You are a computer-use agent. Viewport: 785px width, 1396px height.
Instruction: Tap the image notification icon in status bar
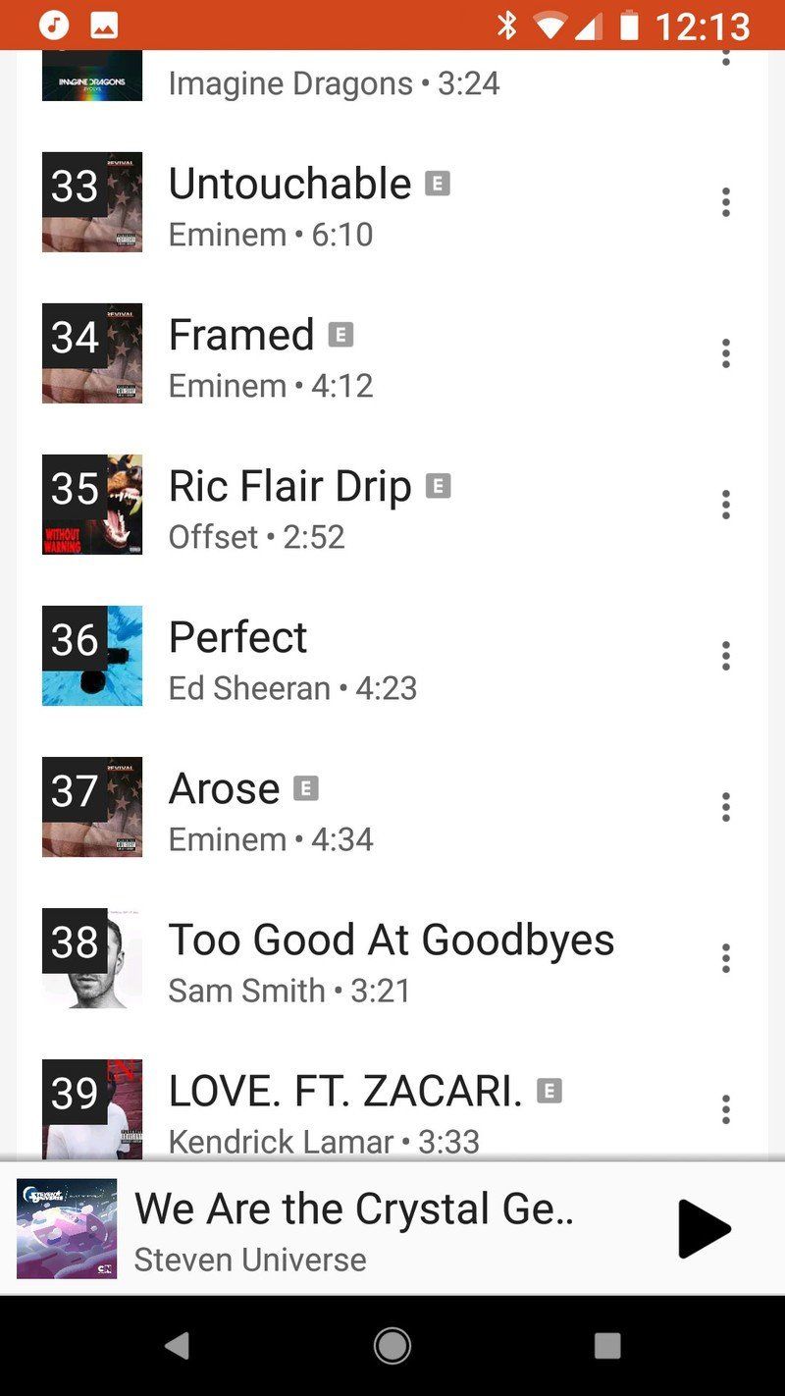click(x=104, y=26)
